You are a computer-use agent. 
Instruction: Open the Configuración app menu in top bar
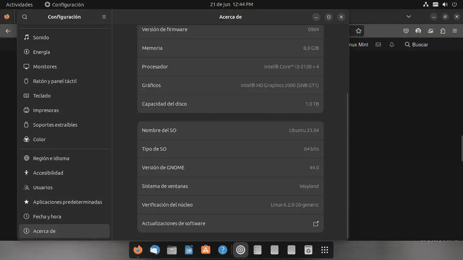click(x=64, y=5)
